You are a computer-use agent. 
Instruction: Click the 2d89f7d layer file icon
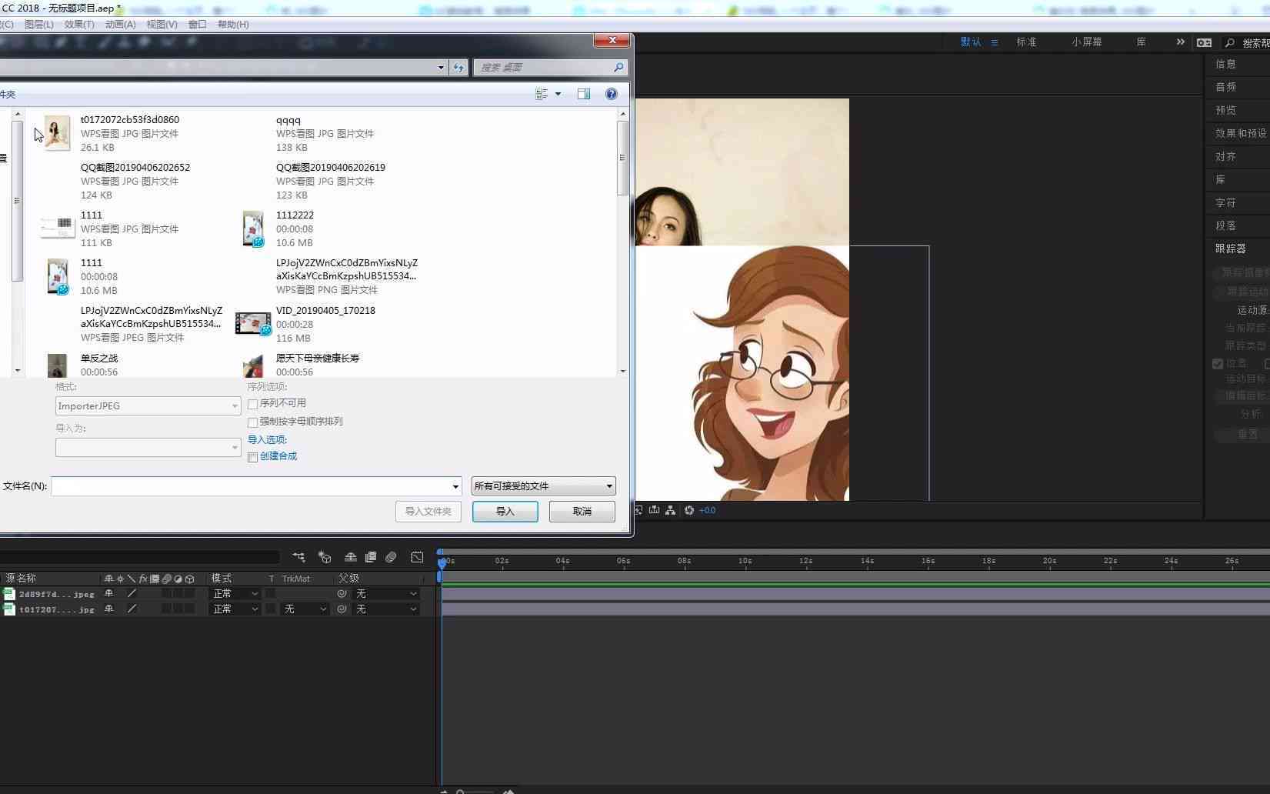coord(9,594)
